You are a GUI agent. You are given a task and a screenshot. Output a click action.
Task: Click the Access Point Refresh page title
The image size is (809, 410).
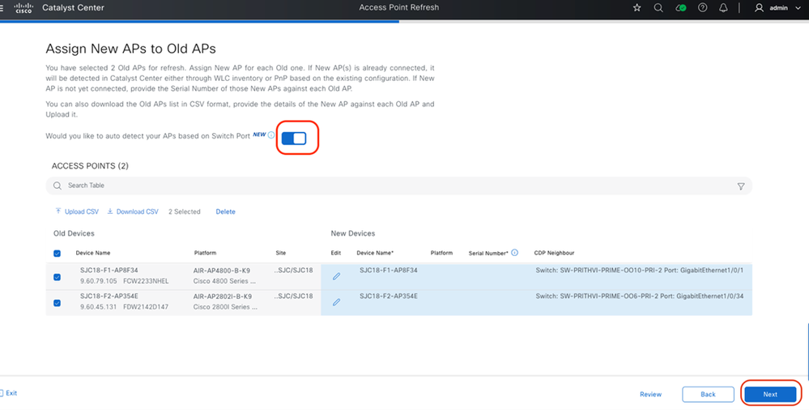point(399,8)
